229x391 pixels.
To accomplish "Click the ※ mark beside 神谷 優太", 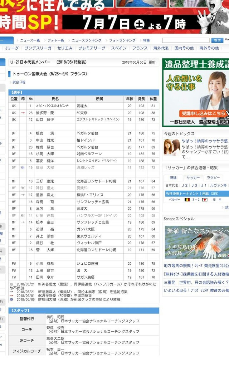I will coord(23,188).
